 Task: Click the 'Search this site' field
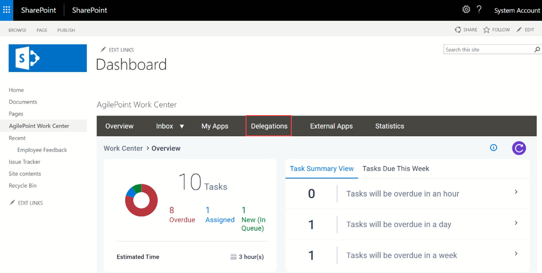click(x=489, y=50)
